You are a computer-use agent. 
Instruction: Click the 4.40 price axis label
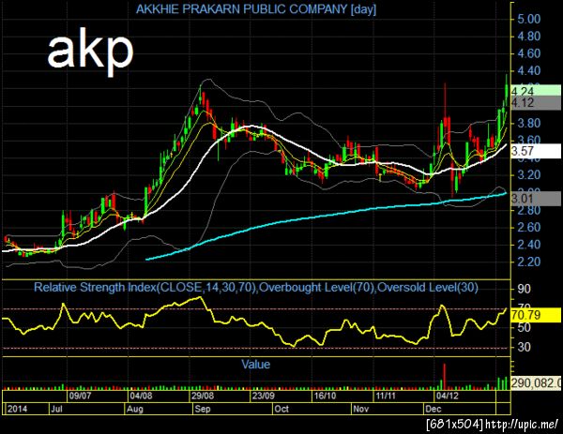(528, 70)
